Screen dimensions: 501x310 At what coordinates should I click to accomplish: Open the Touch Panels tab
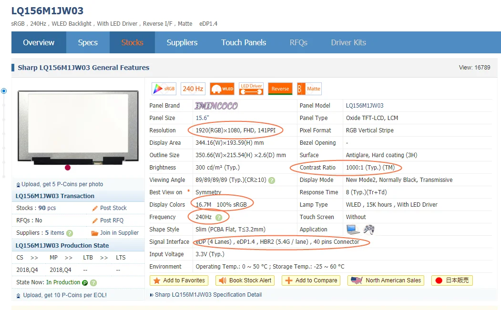pos(244,42)
